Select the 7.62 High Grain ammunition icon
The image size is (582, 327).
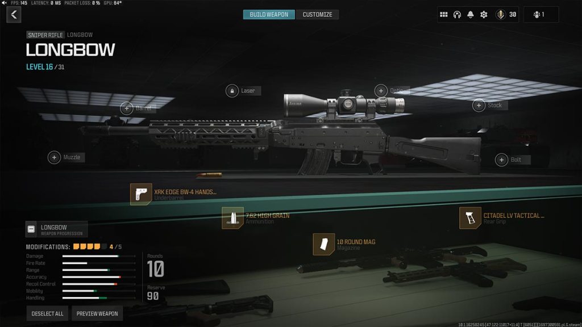[232, 217]
